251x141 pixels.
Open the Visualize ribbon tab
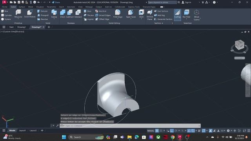click(x=40, y=7)
